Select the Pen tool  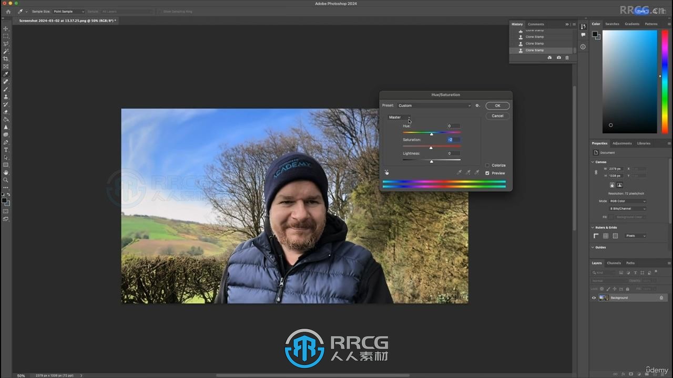point(6,142)
